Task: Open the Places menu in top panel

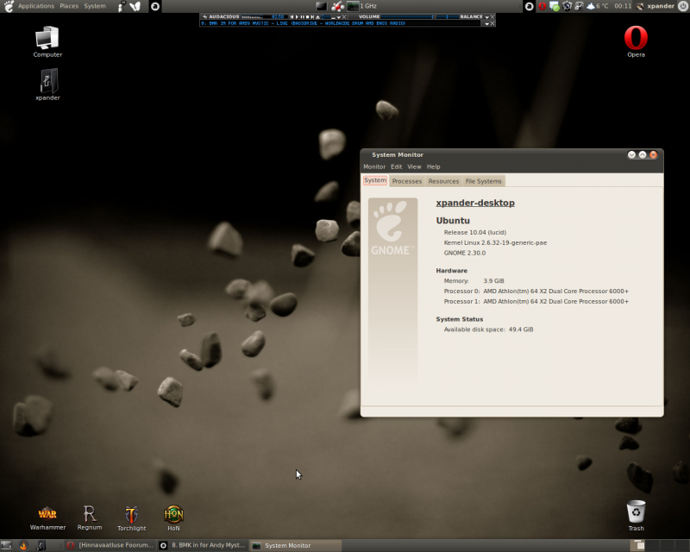Action: coord(69,6)
